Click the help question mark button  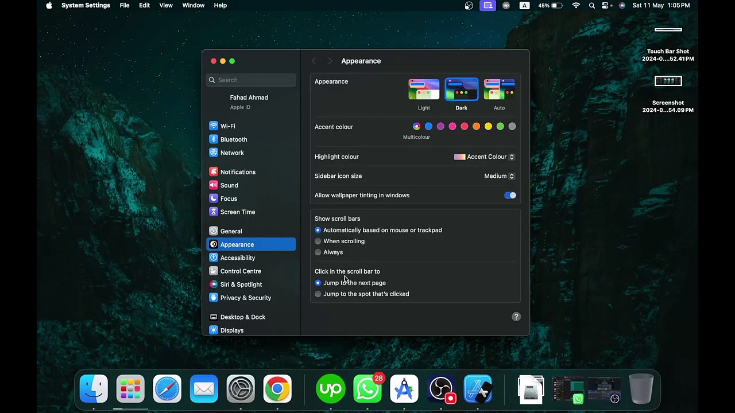[516, 317]
